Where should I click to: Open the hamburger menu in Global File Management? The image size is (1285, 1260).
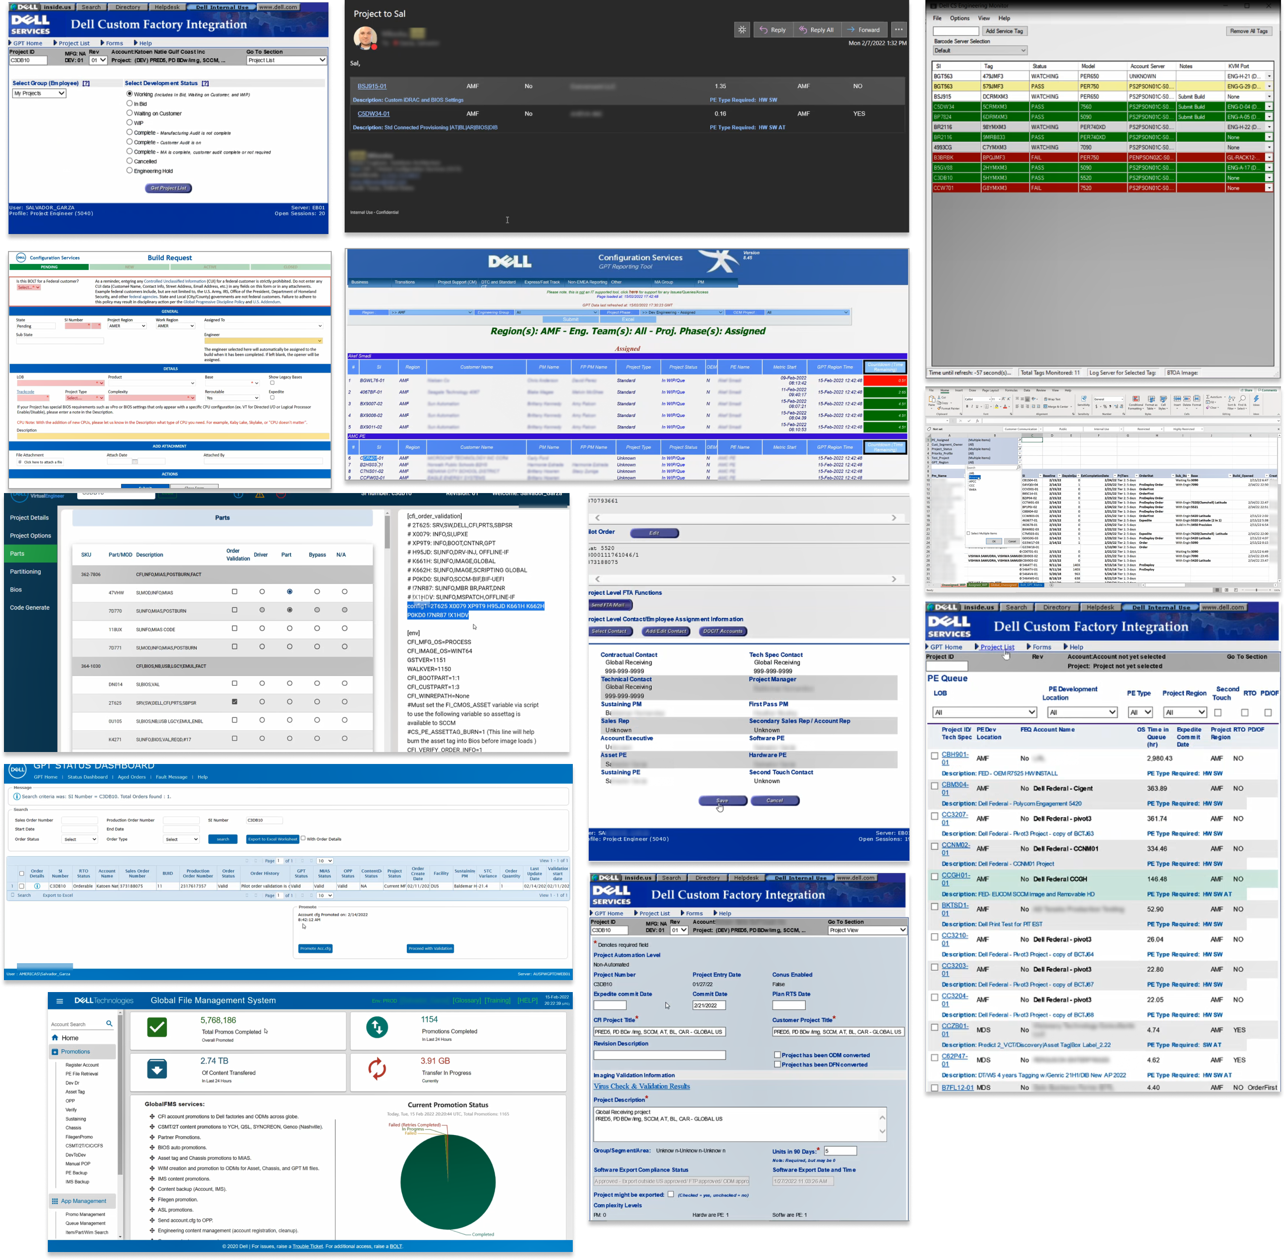60,1001
